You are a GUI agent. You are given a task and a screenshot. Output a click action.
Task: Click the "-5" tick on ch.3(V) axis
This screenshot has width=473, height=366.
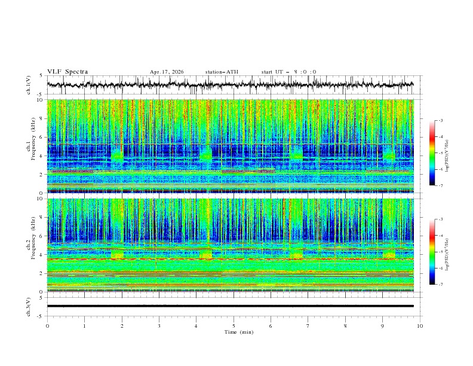coord(41,316)
